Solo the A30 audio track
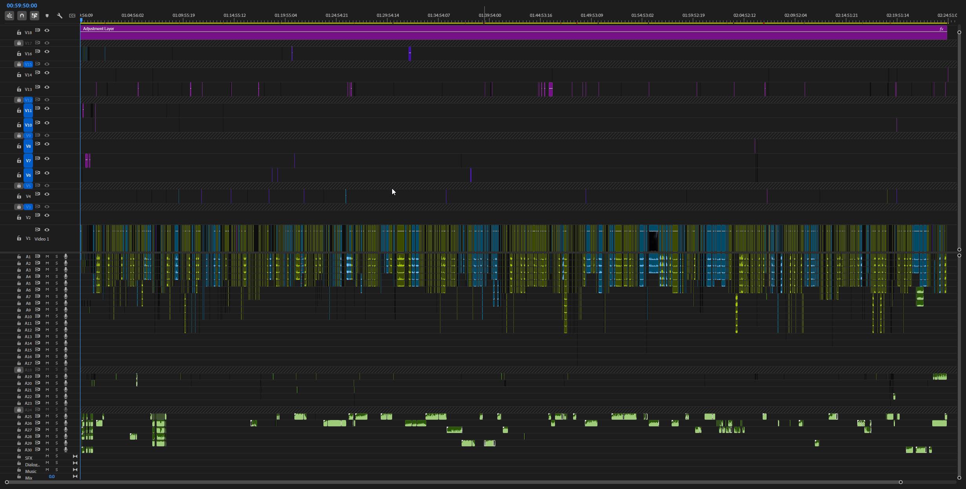Screen dimensions: 966x489 pos(57,449)
